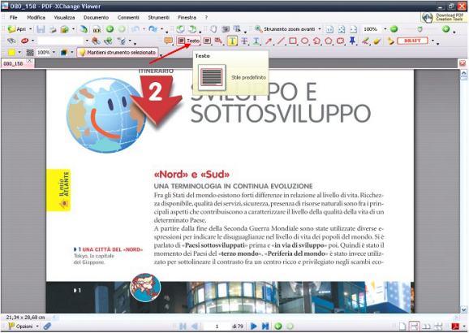Viewport: 469px width, 333px height.
Task: Open the 100% zoom level dropdown
Action: (x=385, y=29)
